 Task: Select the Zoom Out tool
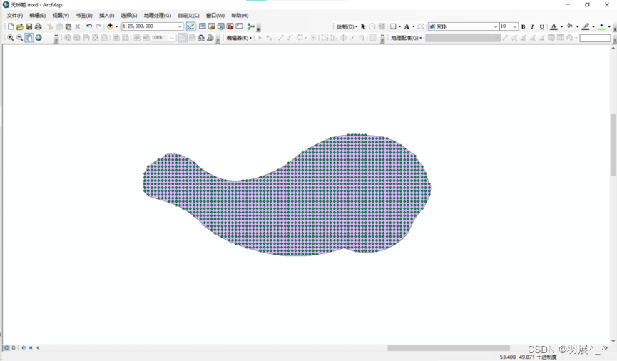[x=20, y=38]
